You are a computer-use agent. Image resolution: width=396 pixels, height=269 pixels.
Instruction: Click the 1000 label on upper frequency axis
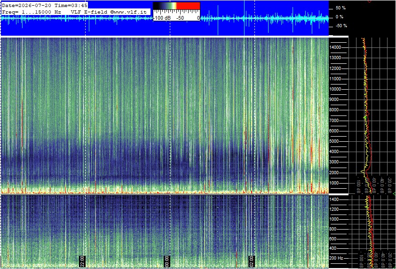pyautogui.click(x=334, y=183)
